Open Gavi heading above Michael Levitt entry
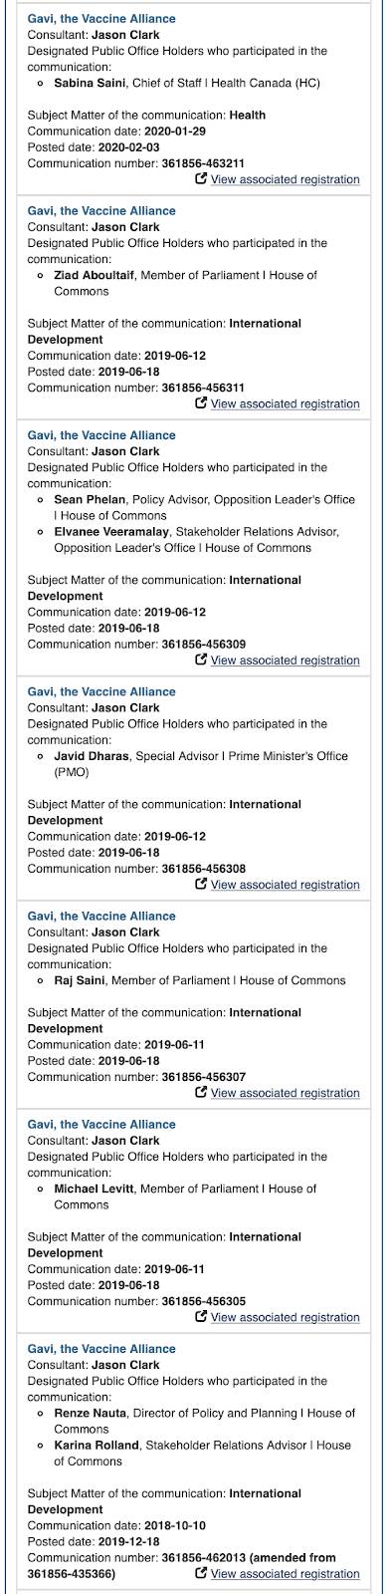 click(x=101, y=1124)
